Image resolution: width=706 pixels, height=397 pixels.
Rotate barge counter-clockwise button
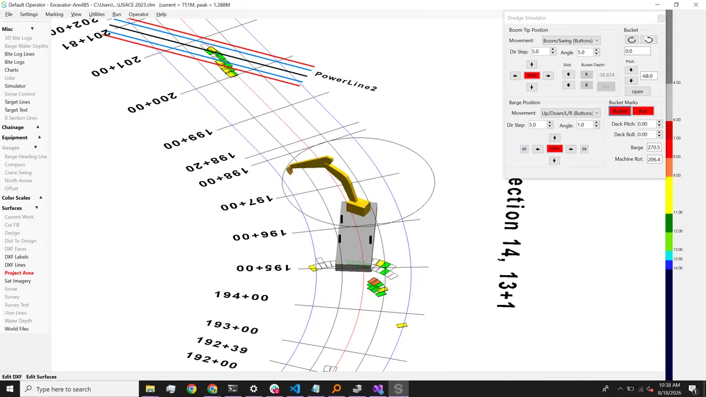[525, 149]
